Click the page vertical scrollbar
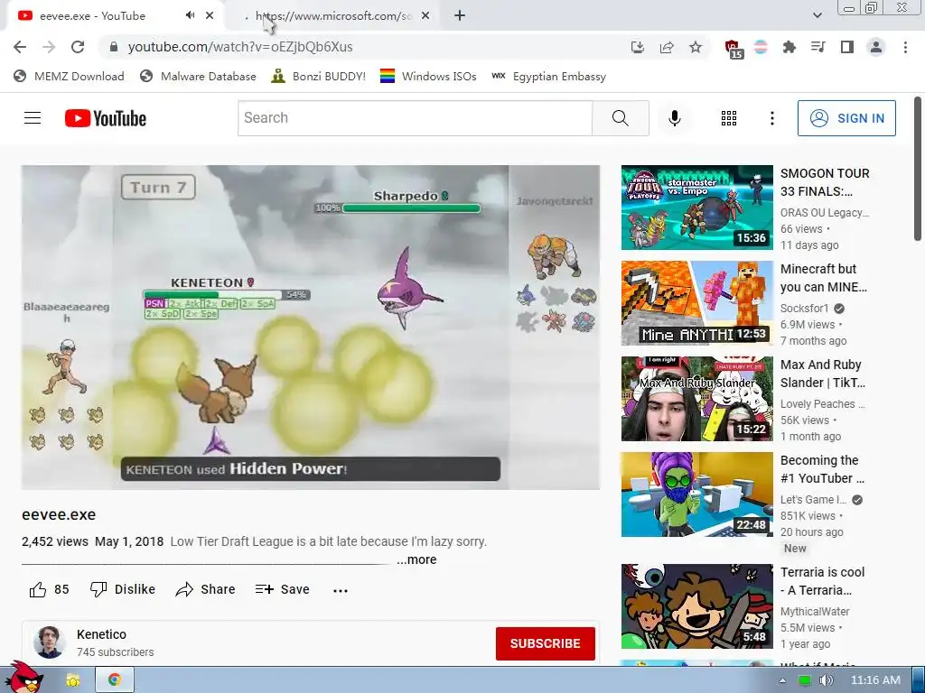The width and height of the screenshot is (925, 693). coord(918,169)
